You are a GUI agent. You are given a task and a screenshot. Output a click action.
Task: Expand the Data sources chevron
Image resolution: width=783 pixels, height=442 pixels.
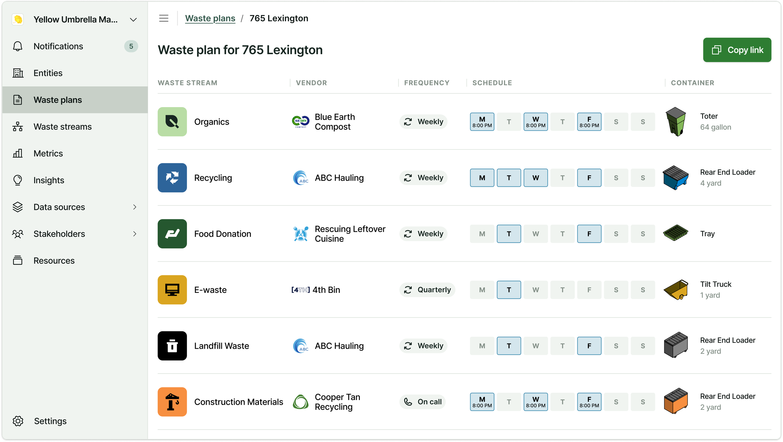135,207
